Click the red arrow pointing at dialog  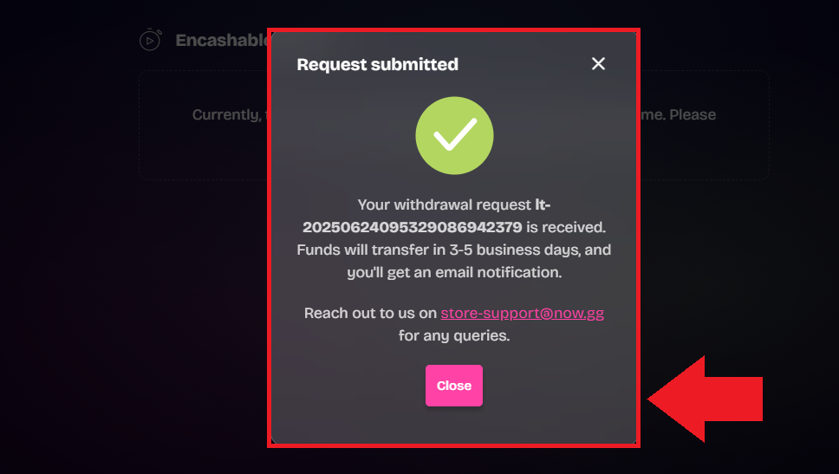(x=705, y=399)
